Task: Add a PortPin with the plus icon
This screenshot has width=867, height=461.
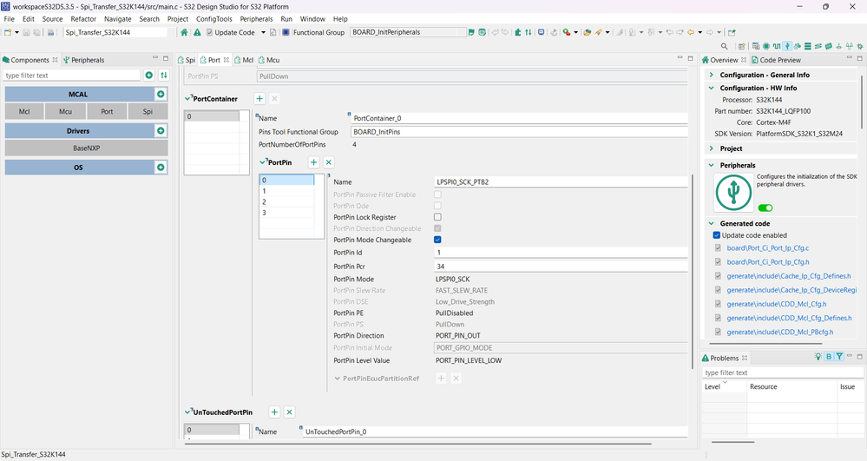Action: click(313, 162)
